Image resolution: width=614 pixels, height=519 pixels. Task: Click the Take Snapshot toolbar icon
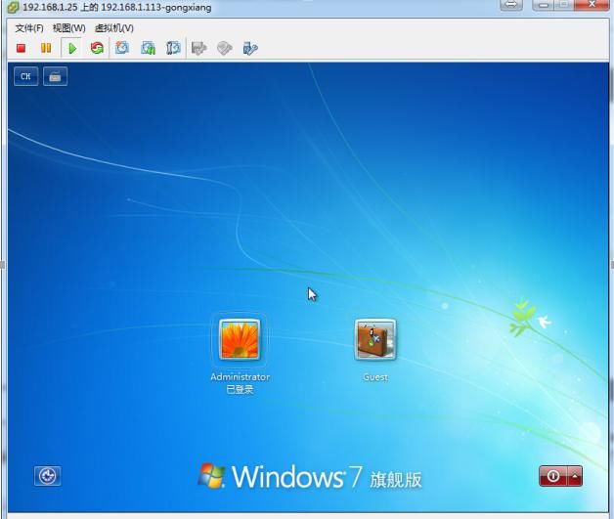click(x=122, y=48)
